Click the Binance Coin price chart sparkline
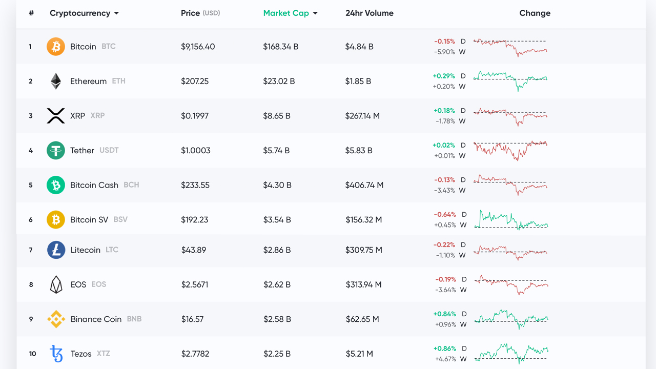Image resolution: width=656 pixels, height=369 pixels. pos(511,319)
